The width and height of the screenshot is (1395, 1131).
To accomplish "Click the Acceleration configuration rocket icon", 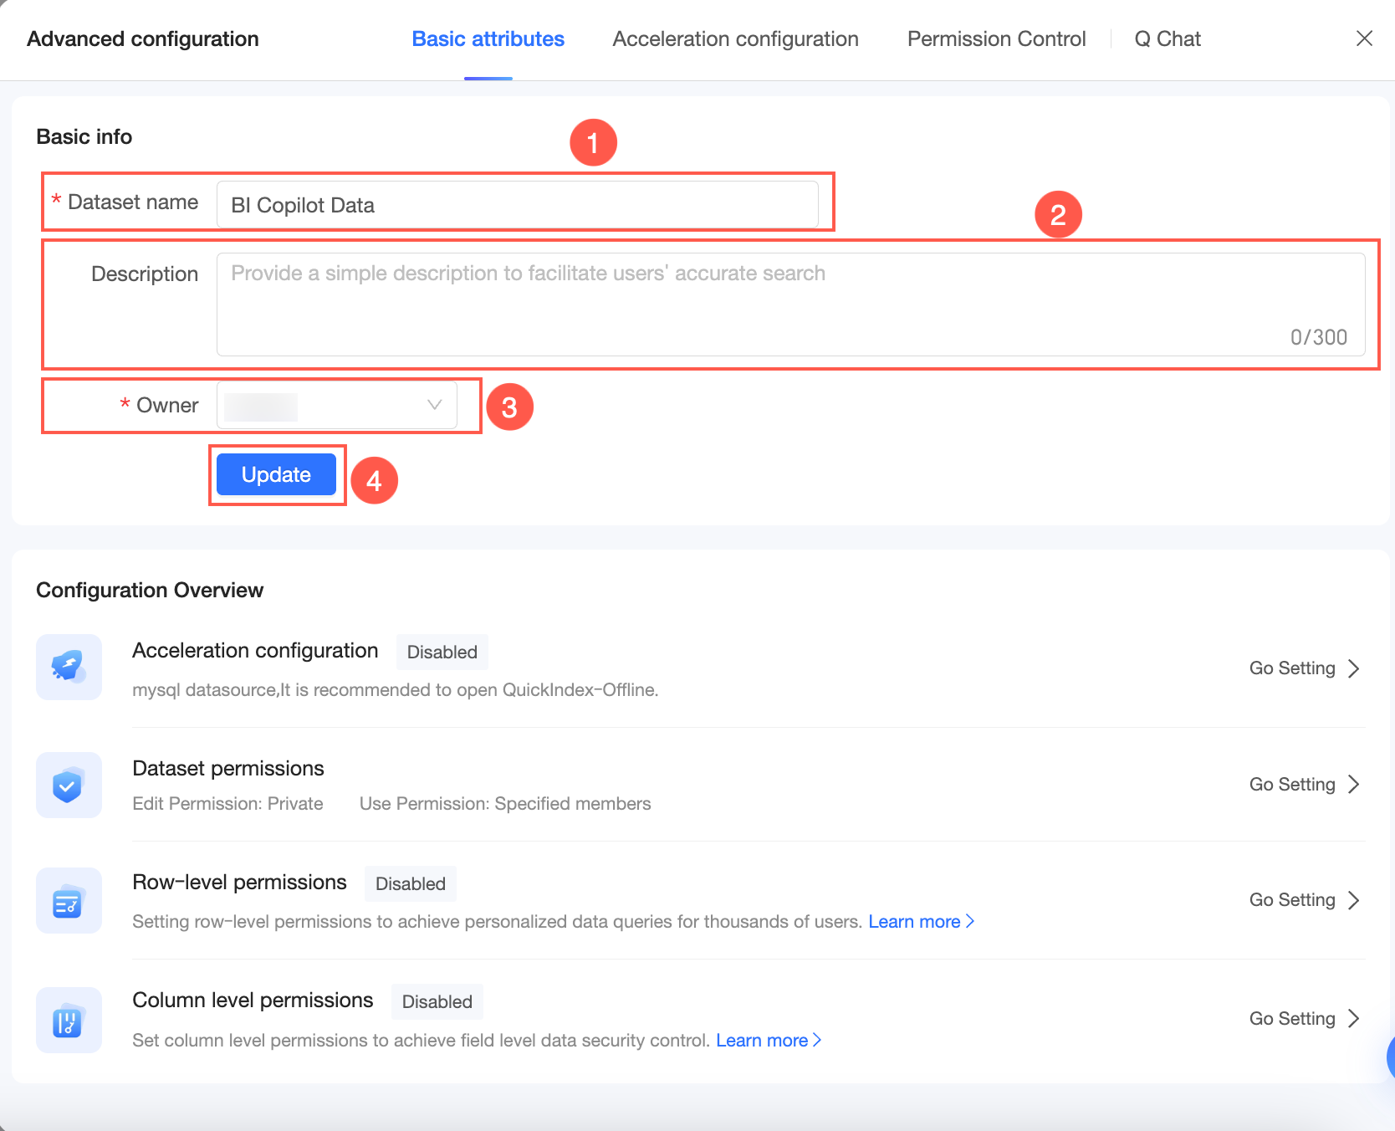I will 69,667.
